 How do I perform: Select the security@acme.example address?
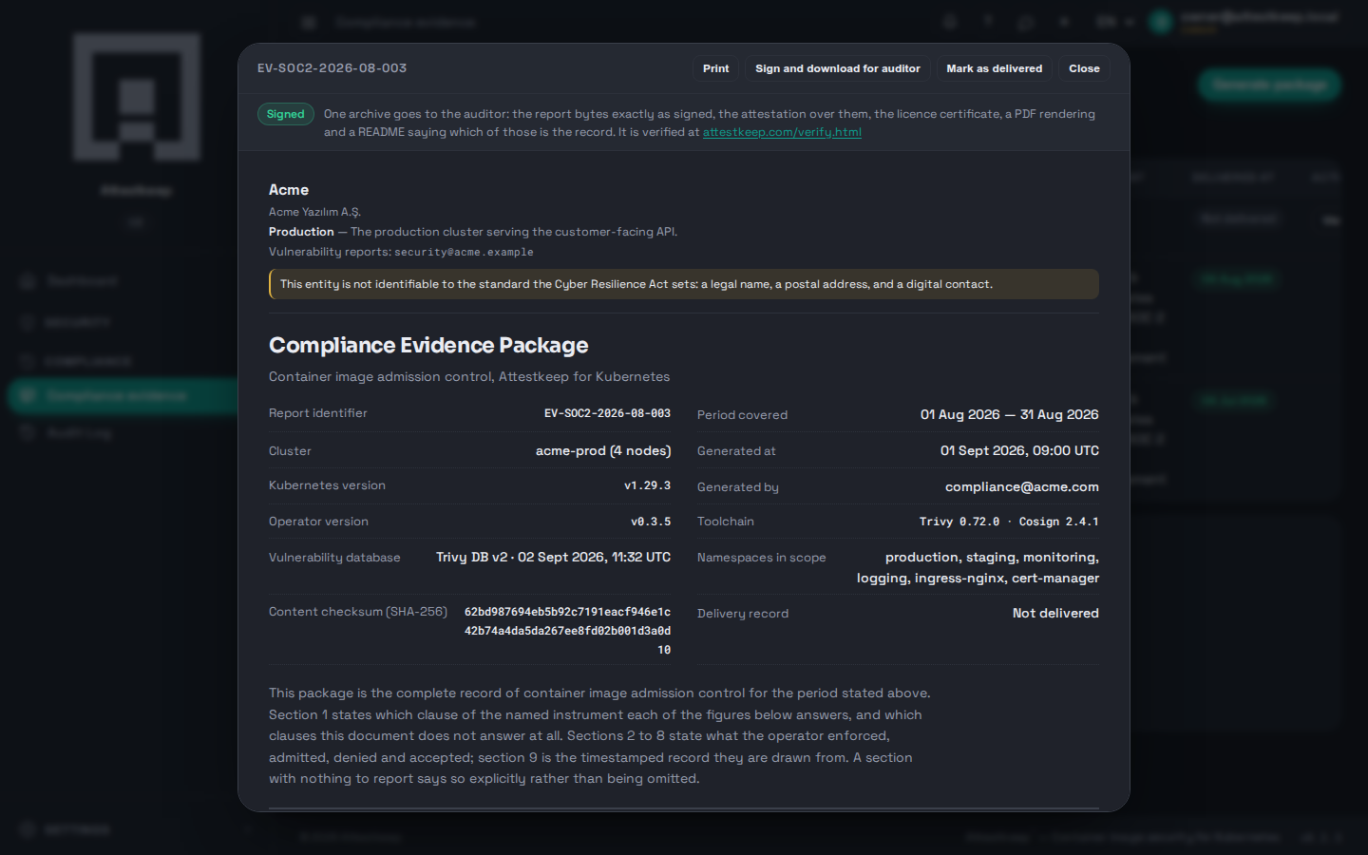coord(464,253)
